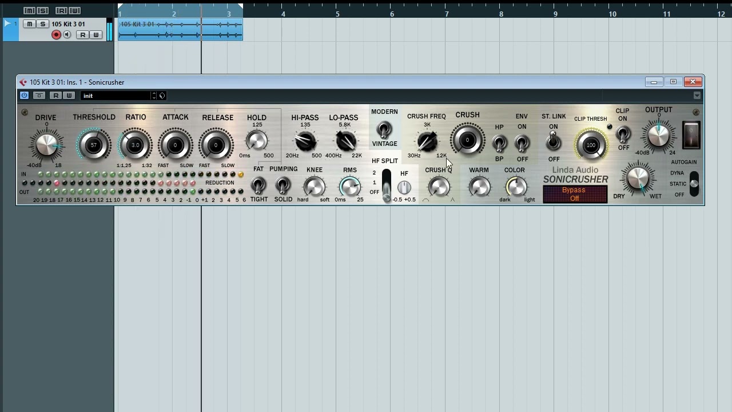Click the THRESHOLD knob showing 57
The height and width of the screenshot is (412, 732).
[94, 145]
